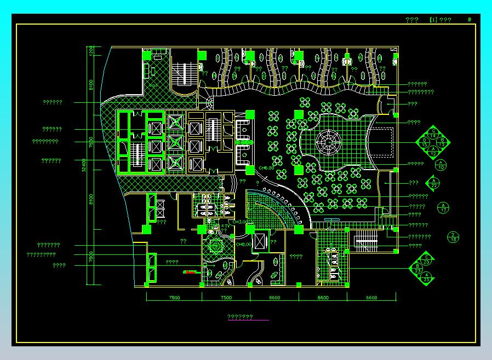The width and height of the screenshot is (492, 360).
Task: Click the CH6.00 ceiling height label
Action: pos(266,169)
